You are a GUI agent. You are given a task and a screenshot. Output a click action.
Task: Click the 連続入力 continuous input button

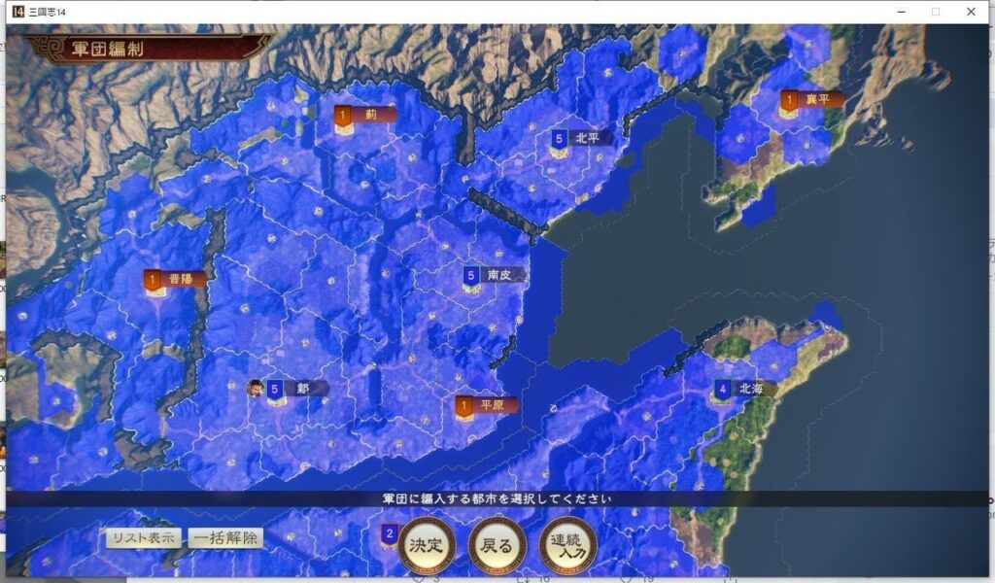[x=567, y=545]
